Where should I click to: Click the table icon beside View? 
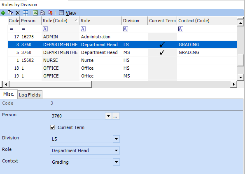pyautogui.click(x=61, y=13)
